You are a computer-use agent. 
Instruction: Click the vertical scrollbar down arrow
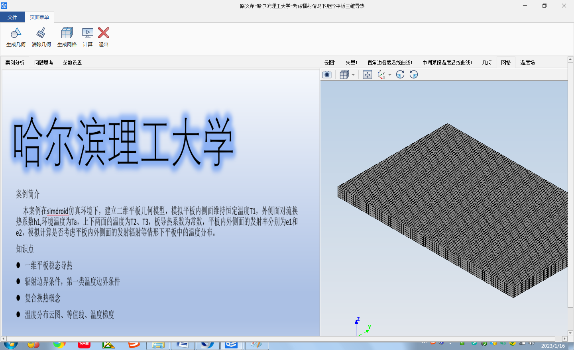click(570, 333)
